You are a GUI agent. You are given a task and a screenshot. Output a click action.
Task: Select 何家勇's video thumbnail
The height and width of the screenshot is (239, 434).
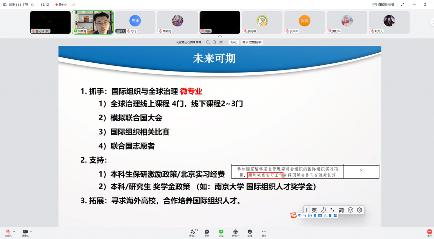click(93, 22)
